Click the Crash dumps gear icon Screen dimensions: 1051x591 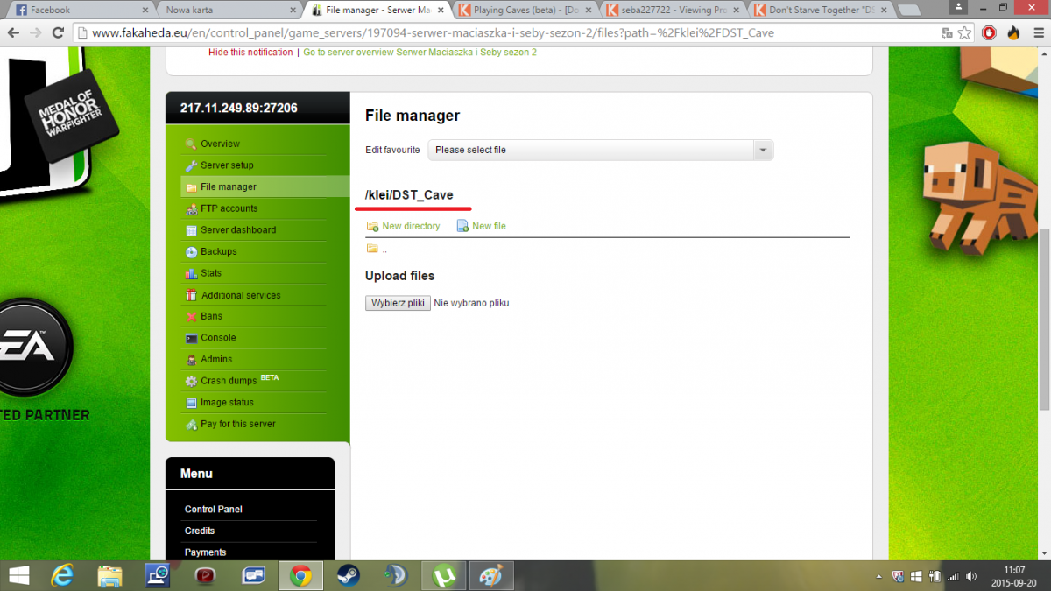click(x=191, y=381)
